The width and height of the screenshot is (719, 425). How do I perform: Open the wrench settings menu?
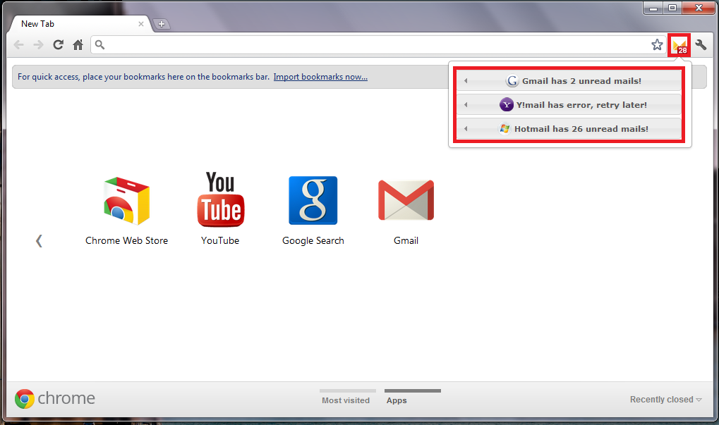click(701, 44)
